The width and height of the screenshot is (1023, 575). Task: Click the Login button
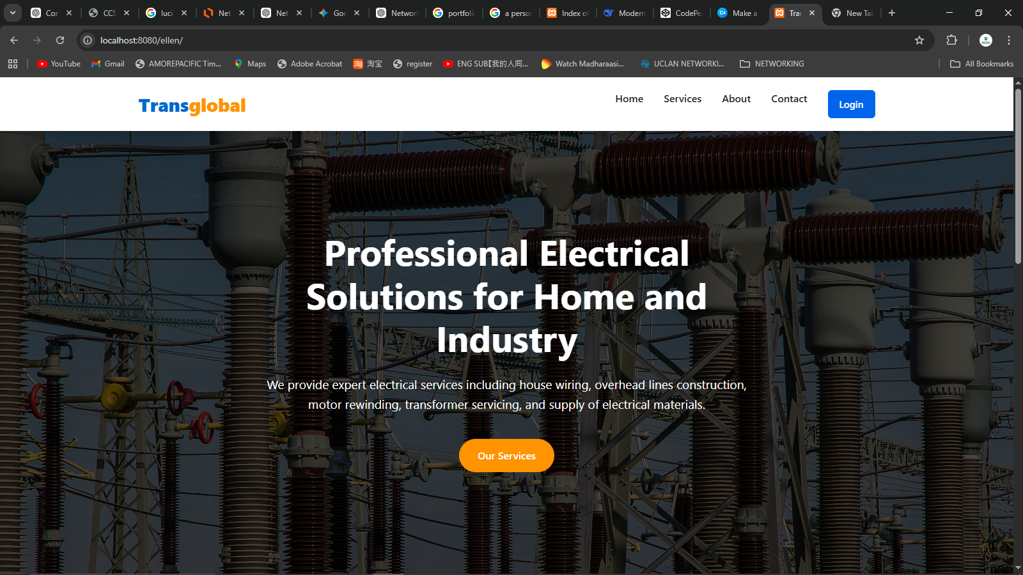(x=851, y=104)
